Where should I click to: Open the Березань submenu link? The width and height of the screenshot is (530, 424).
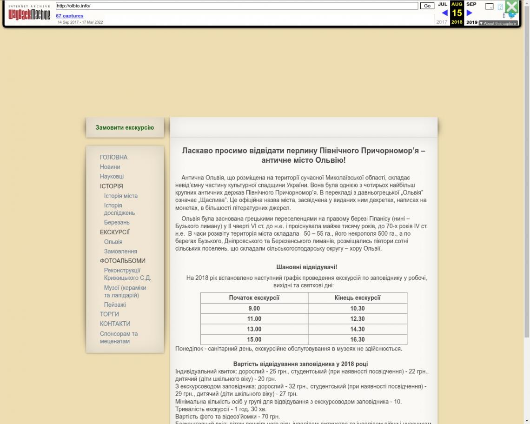pyautogui.click(x=117, y=222)
